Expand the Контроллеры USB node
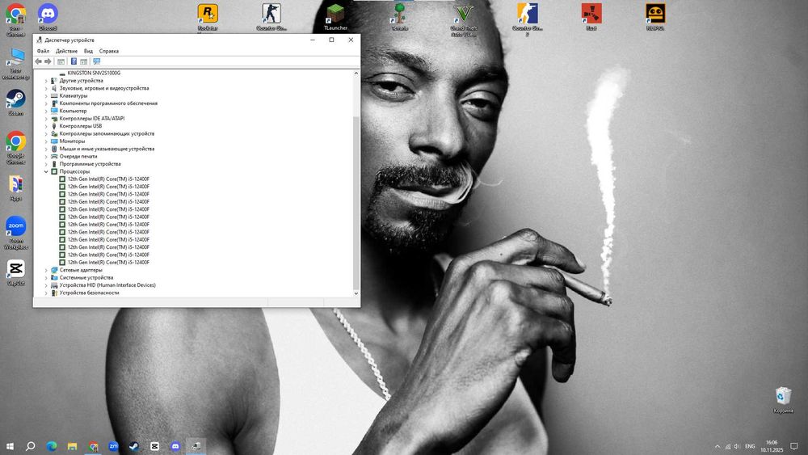This screenshot has width=808, height=455. [46, 126]
